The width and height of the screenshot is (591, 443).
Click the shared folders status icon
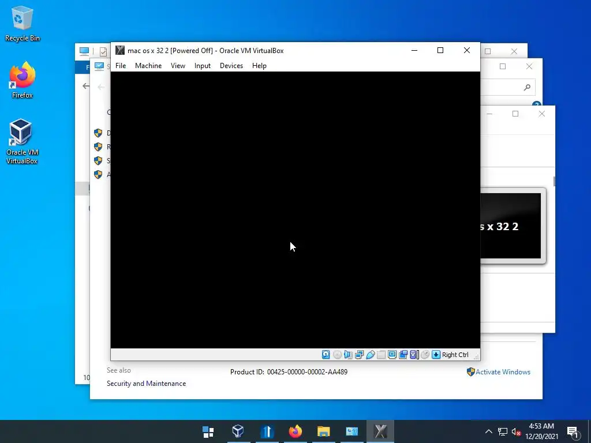point(381,355)
